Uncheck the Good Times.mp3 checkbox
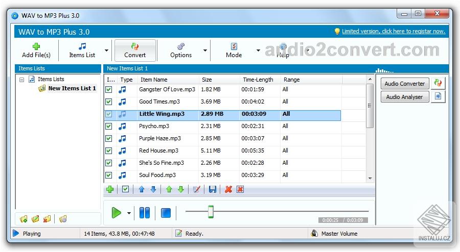The image size is (460, 252). (x=109, y=102)
